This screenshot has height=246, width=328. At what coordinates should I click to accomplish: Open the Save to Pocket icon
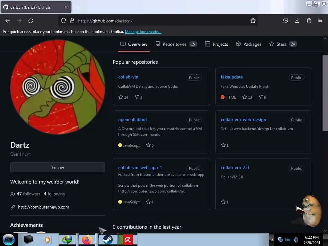click(285, 20)
